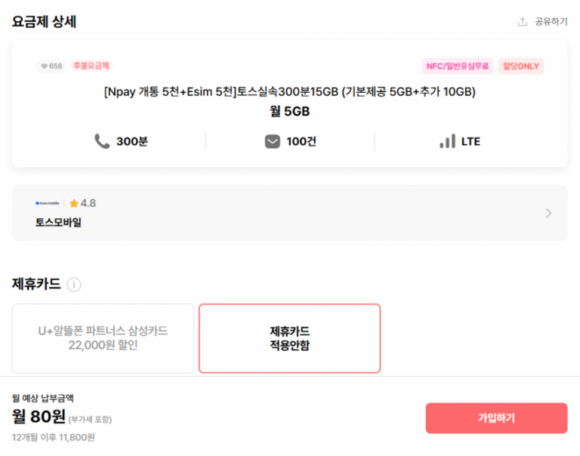The width and height of the screenshot is (580, 456).
Task: Click the 공유하기 share link
Action: click(551, 22)
